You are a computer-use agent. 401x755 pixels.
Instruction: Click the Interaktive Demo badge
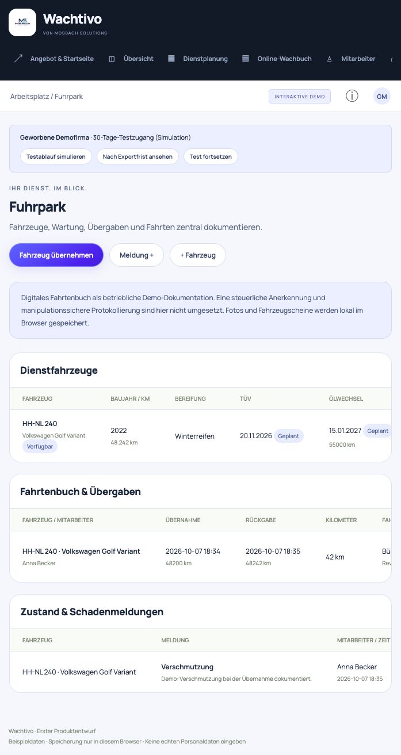coord(300,97)
